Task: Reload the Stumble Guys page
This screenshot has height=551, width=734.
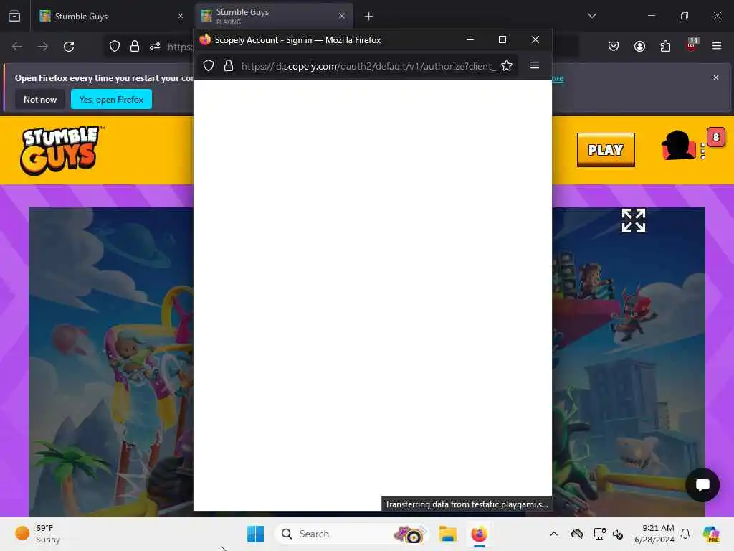Action: tap(69, 47)
